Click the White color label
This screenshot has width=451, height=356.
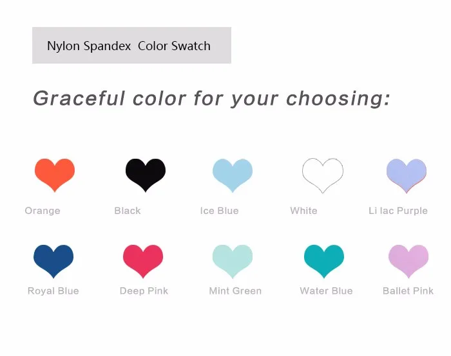(303, 211)
